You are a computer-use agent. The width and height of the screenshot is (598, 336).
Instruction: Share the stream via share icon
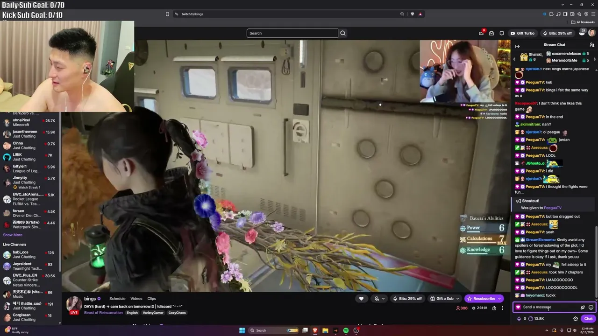tap(494, 308)
